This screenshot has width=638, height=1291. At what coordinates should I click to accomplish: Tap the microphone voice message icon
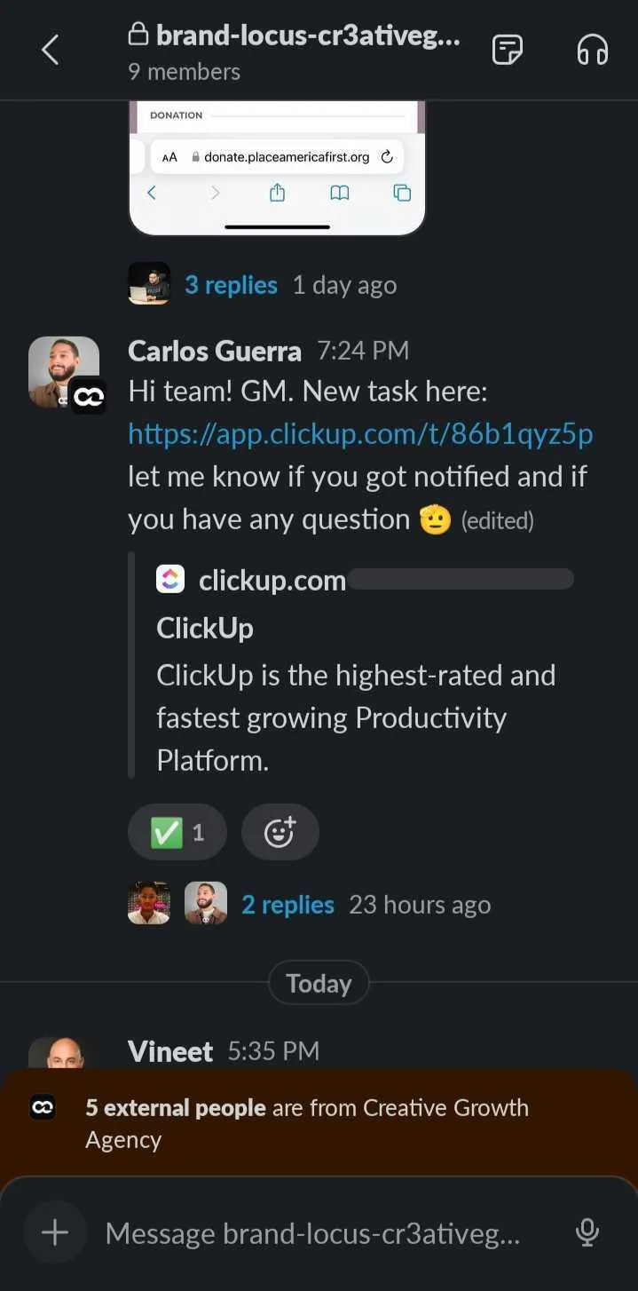587,1232
